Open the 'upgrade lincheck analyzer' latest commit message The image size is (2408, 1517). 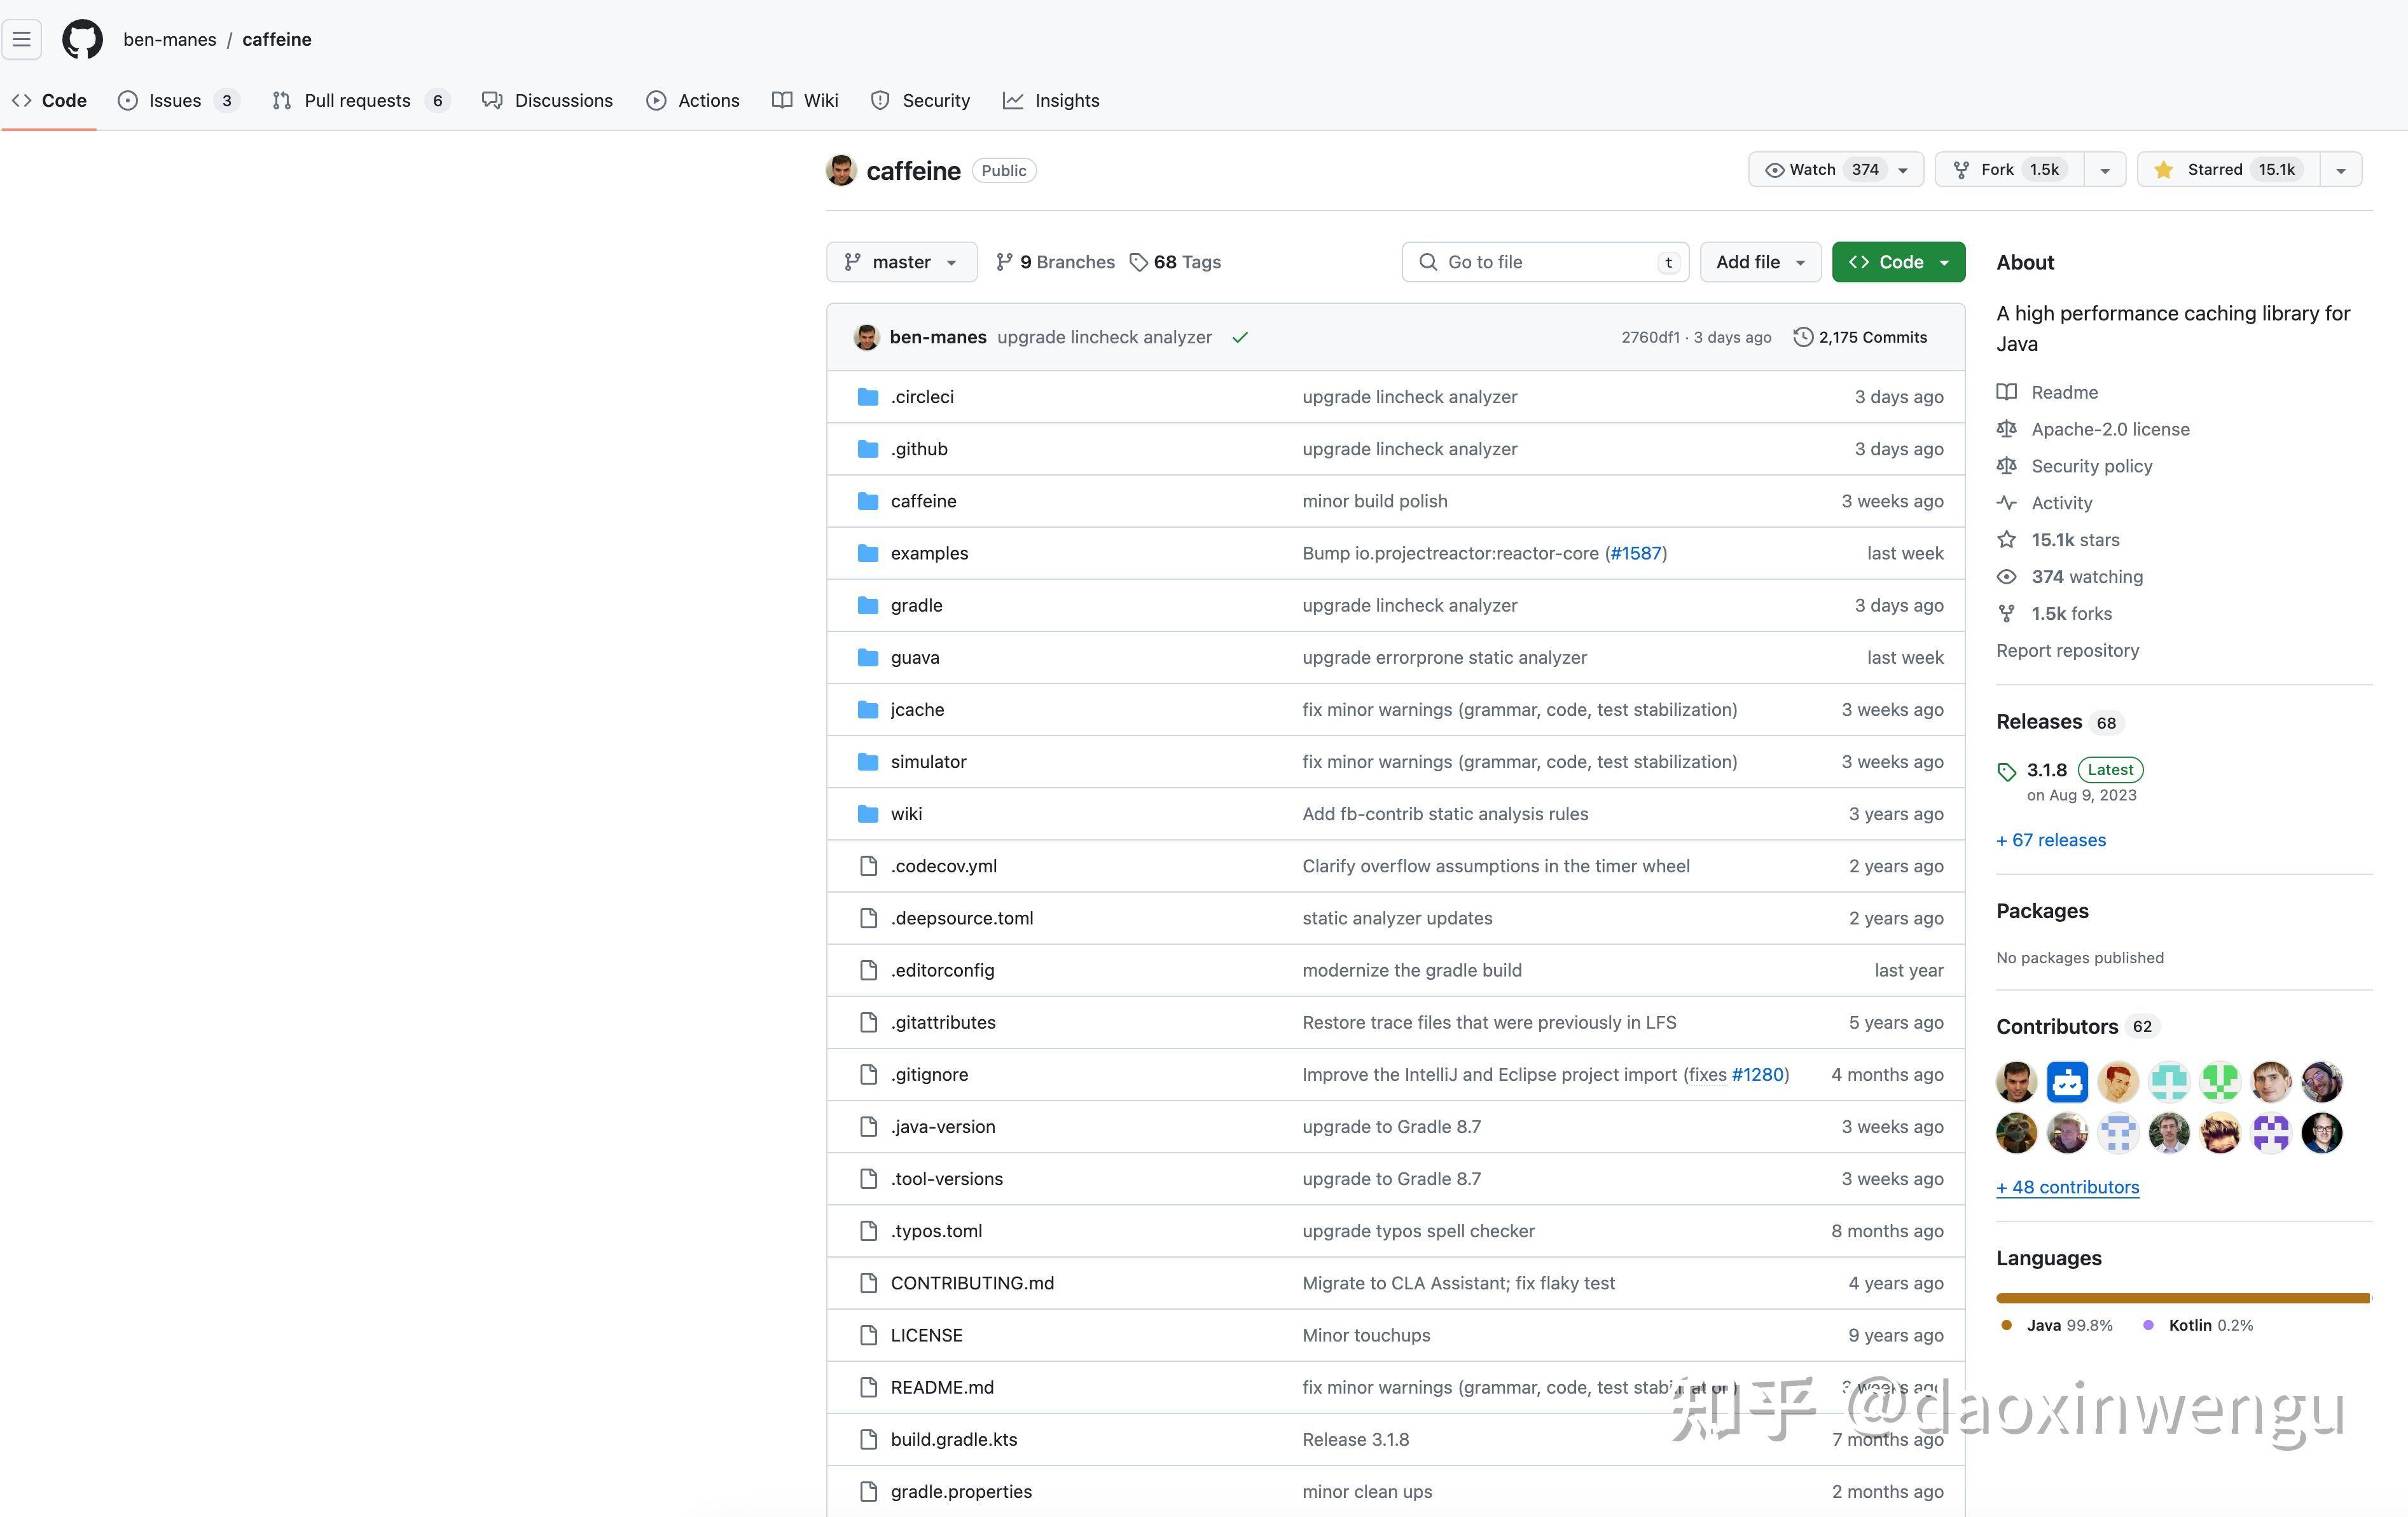pos(1104,338)
